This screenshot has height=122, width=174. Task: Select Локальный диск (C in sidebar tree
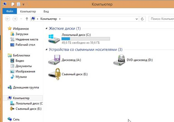[x=29, y=103]
